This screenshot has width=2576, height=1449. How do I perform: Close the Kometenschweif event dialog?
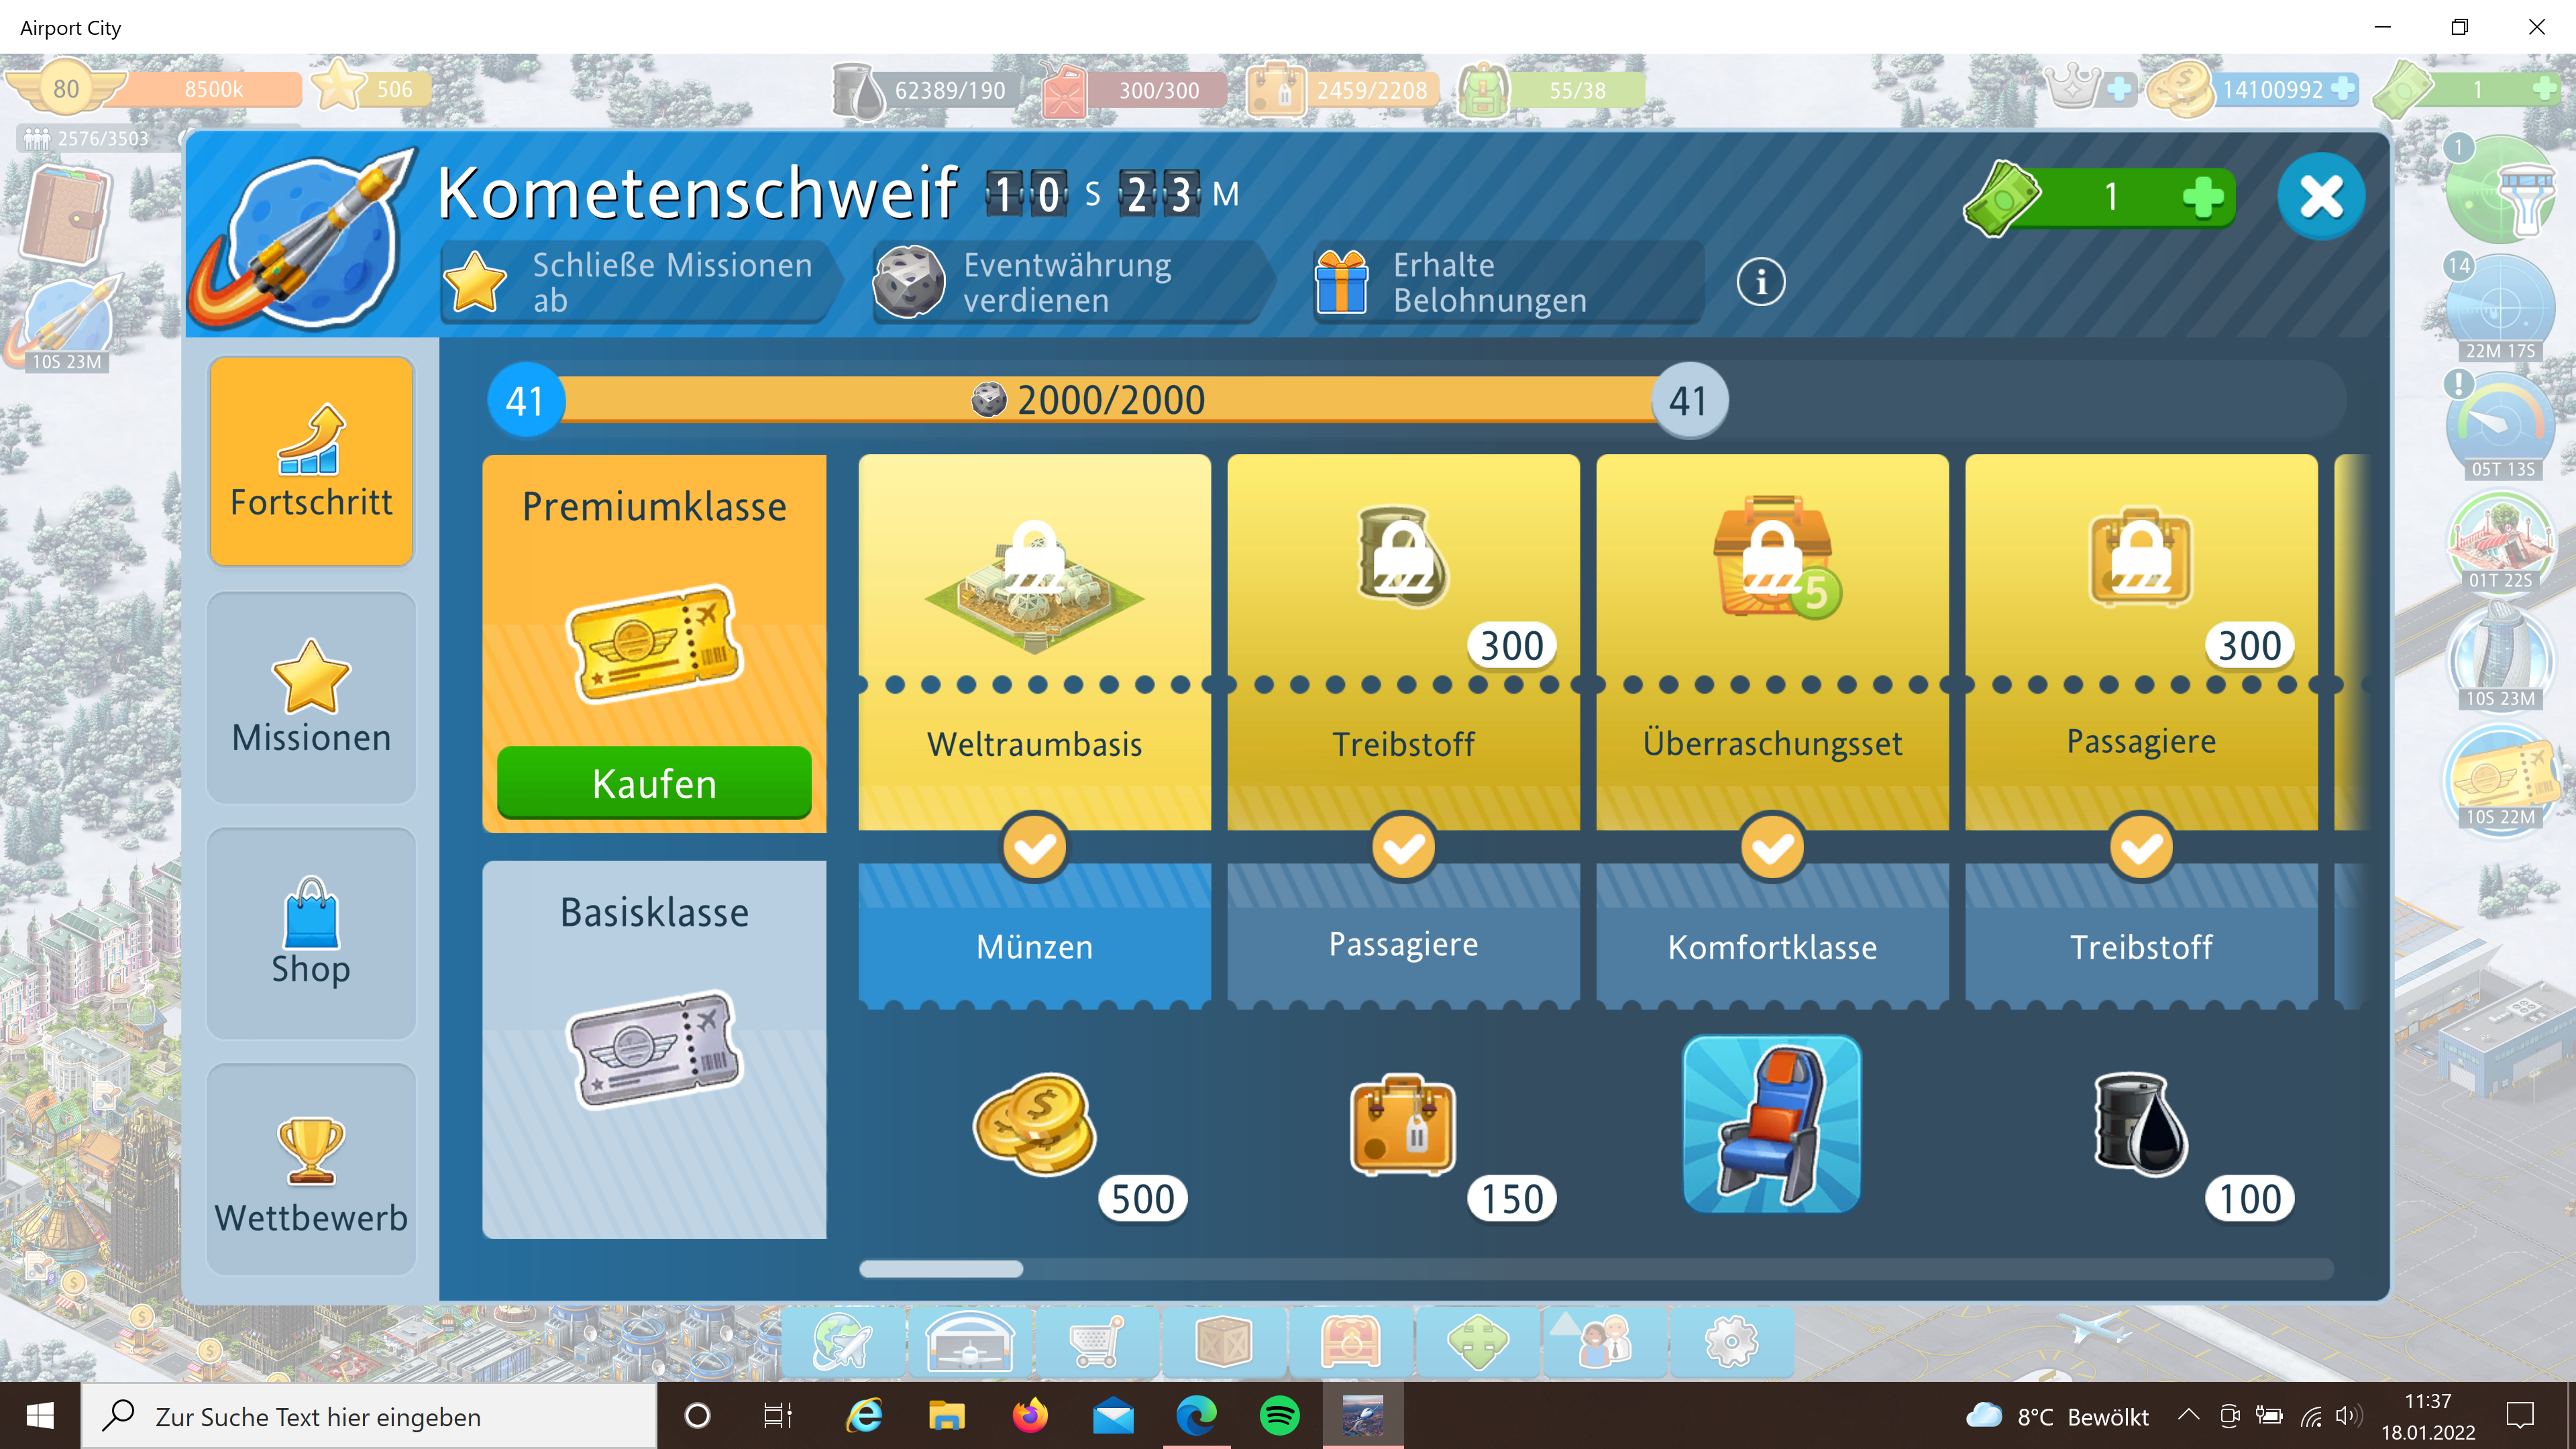(x=2320, y=196)
